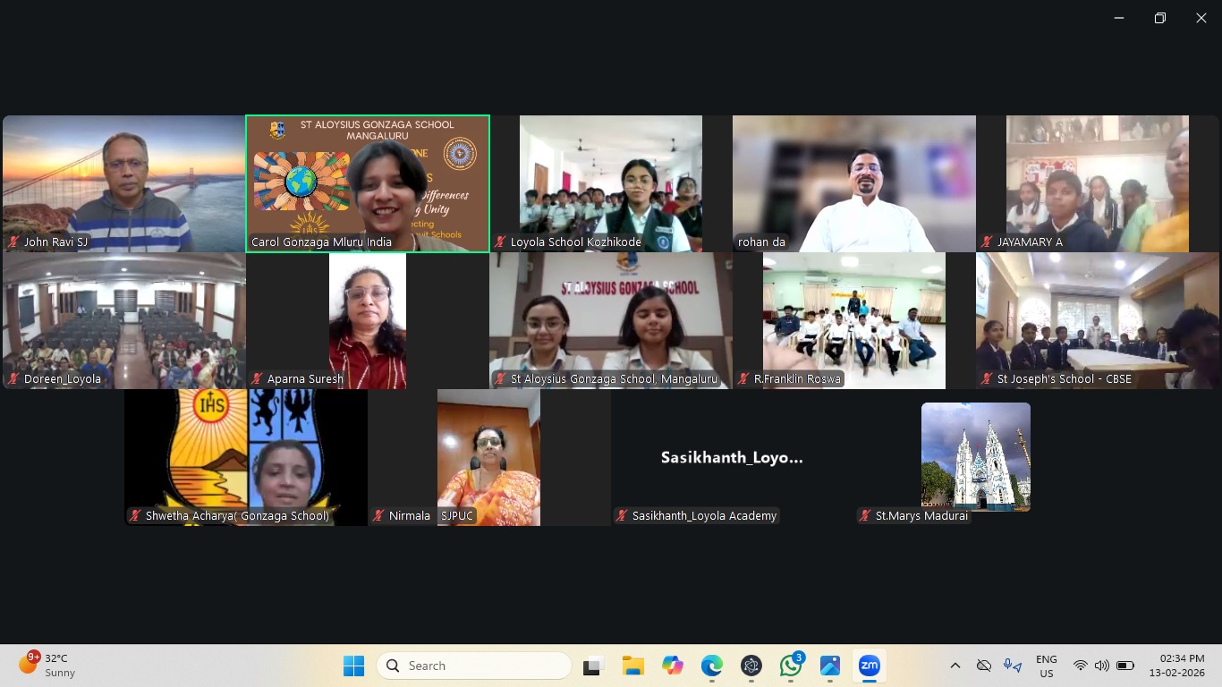
Task: Open the volume quick settings
Action: click(x=1102, y=666)
